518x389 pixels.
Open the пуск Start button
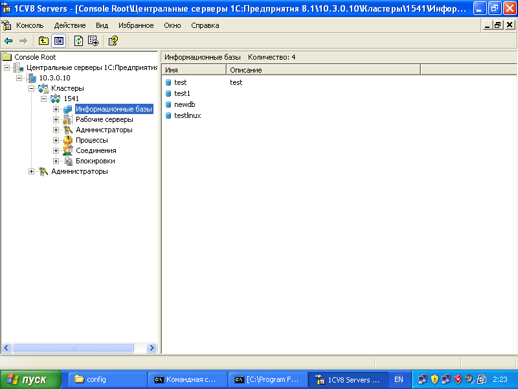point(30,379)
